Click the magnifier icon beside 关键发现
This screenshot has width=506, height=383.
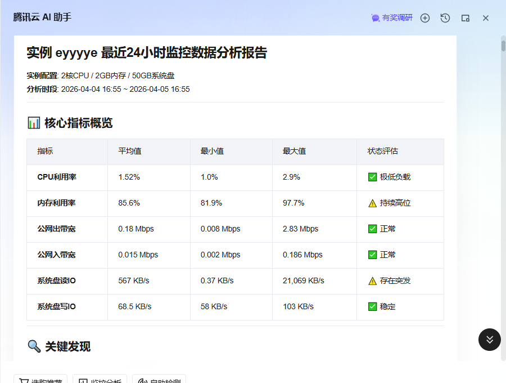pyautogui.click(x=34, y=346)
